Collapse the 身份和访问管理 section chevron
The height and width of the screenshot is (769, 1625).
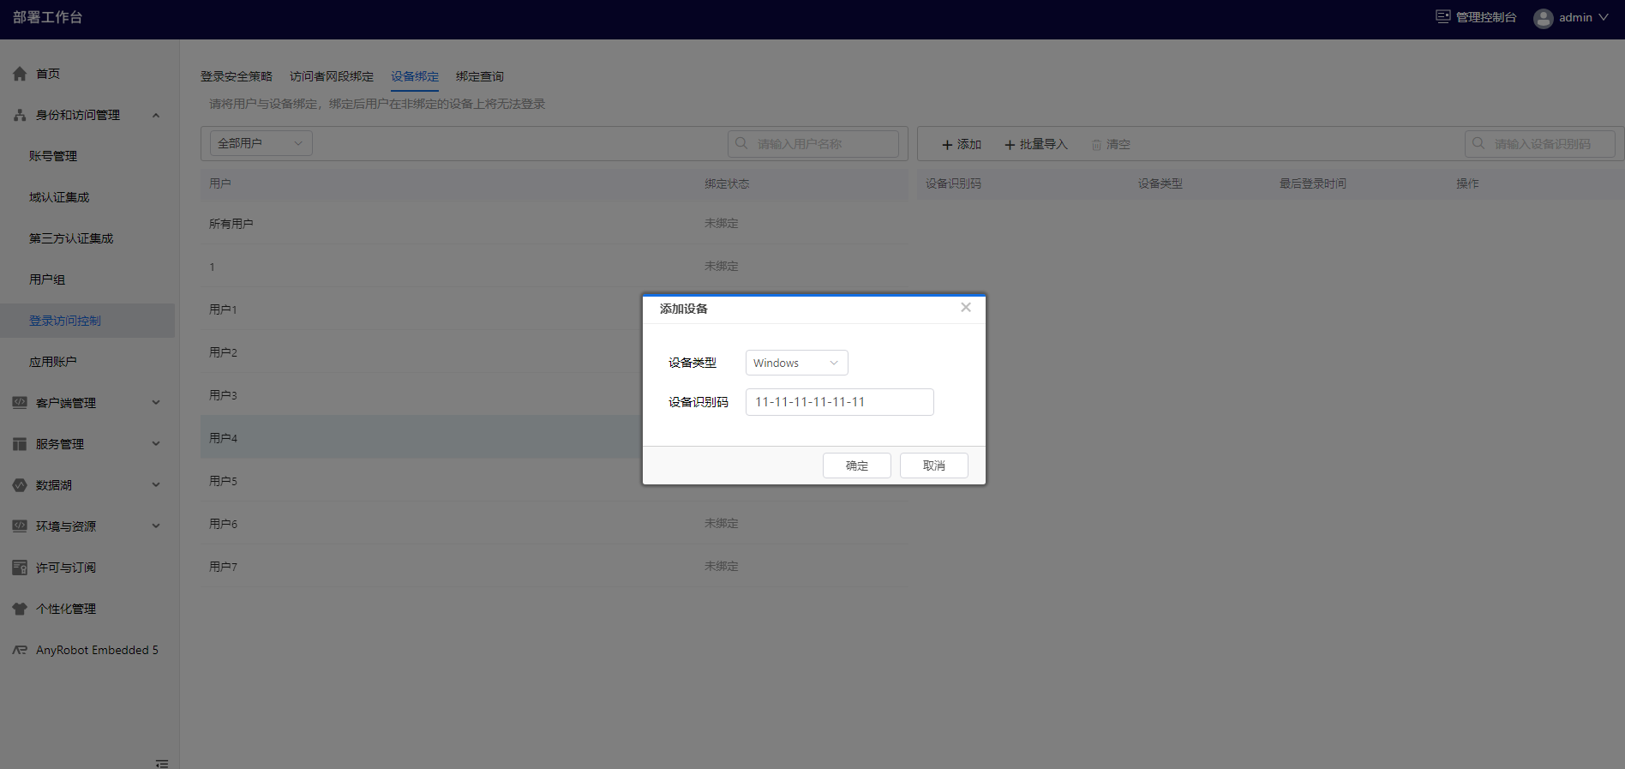[x=156, y=115]
